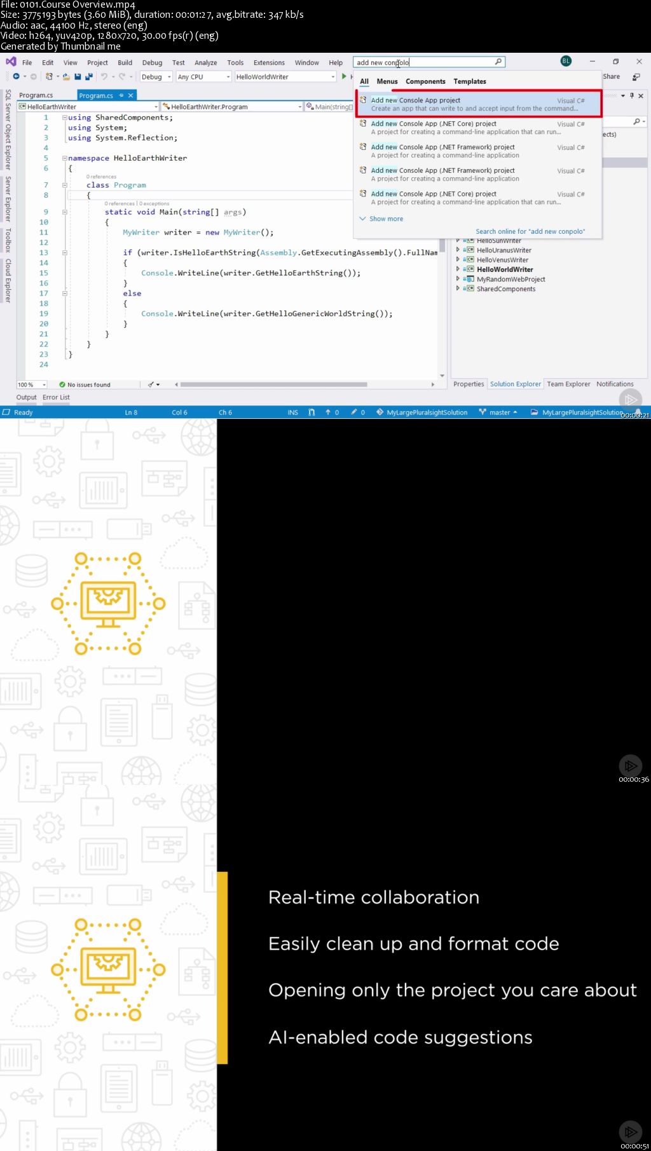Image resolution: width=651 pixels, height=1151 pixels.
Task: Click the green Start debugging arrow
Action: [x=344, y=76]
